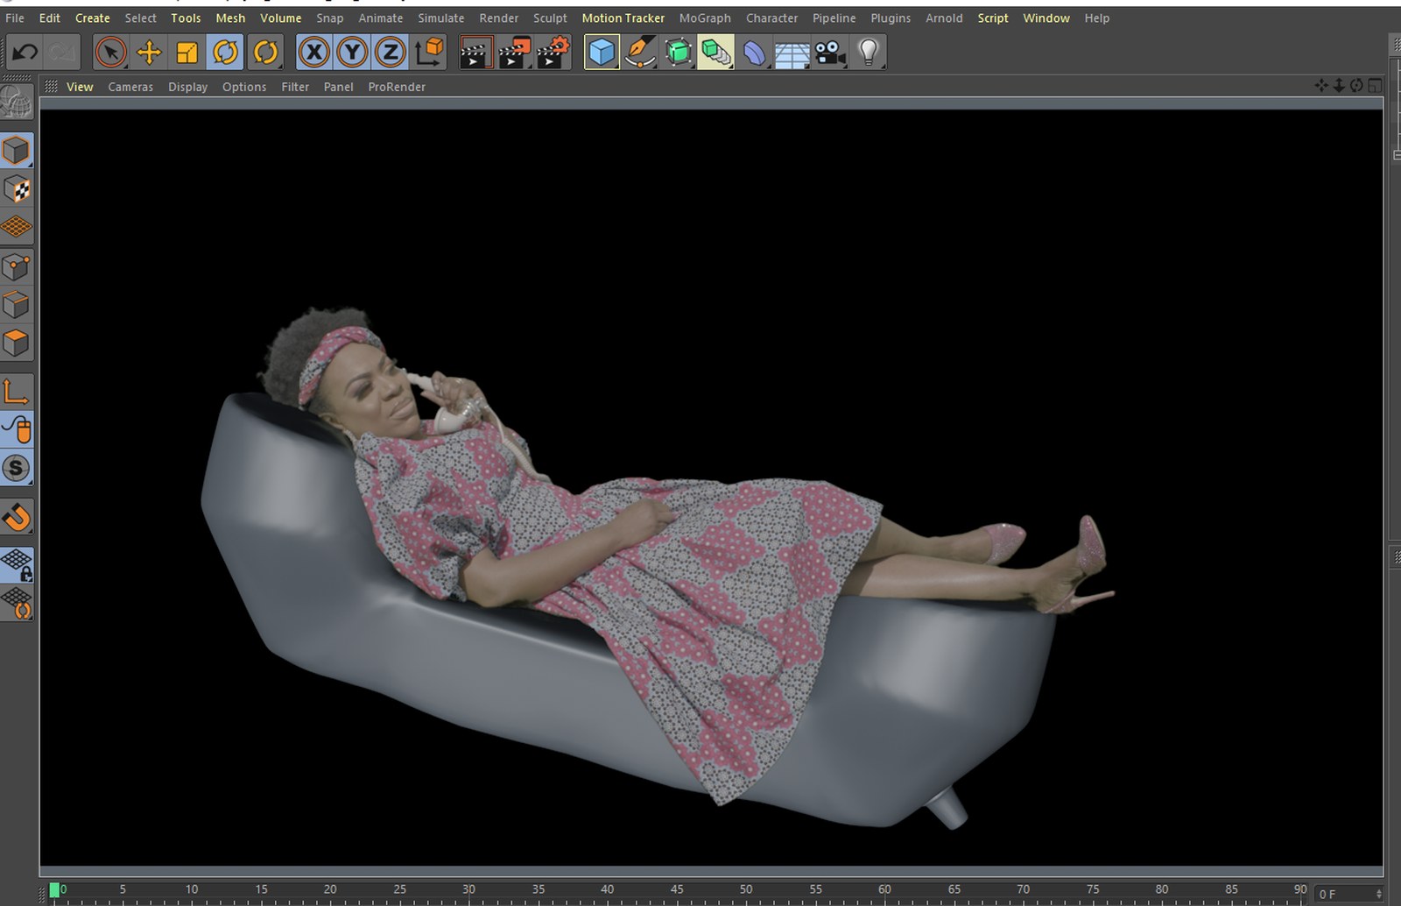The height and width of the screenshot is (906, 1401).
Task: Open the viewport Display menu
Action: click(x=188, y=87)
